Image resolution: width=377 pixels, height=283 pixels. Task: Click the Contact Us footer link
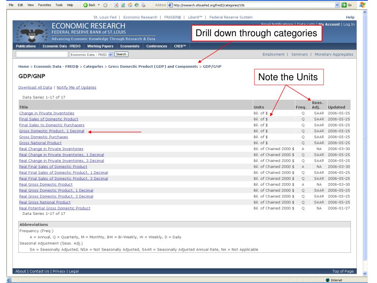coord(39,271)
